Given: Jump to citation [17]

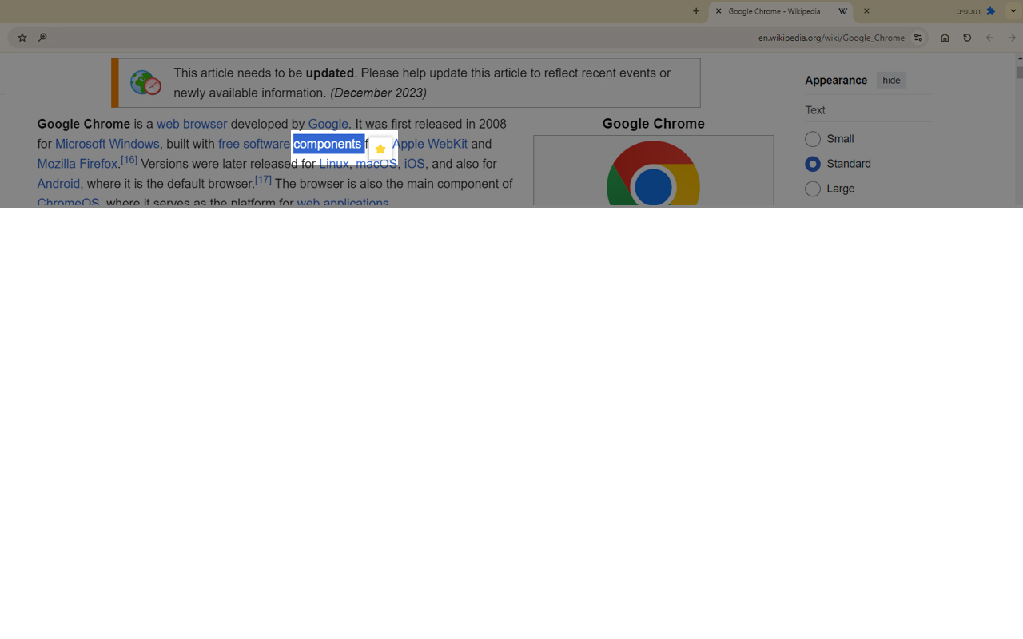Looking at the screenshot, I should [x=263, y=180].
